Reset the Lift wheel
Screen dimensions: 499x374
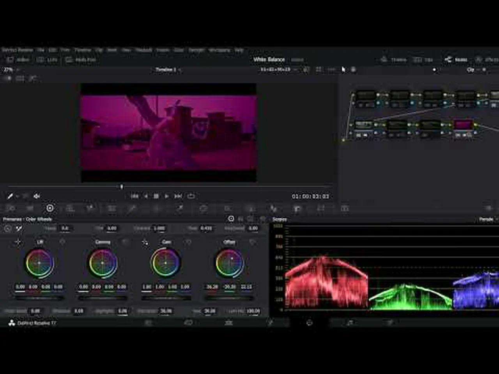click(62, 242)
